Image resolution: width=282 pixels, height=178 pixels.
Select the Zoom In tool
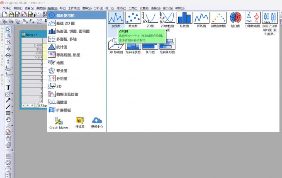8,36
